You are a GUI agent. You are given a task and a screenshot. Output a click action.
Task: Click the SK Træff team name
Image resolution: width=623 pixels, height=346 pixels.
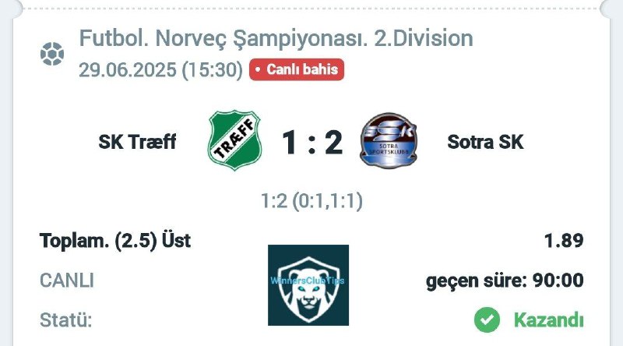137,142
